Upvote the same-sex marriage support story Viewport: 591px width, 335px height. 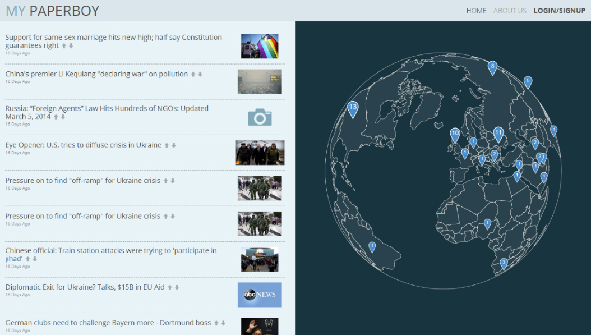64,45
